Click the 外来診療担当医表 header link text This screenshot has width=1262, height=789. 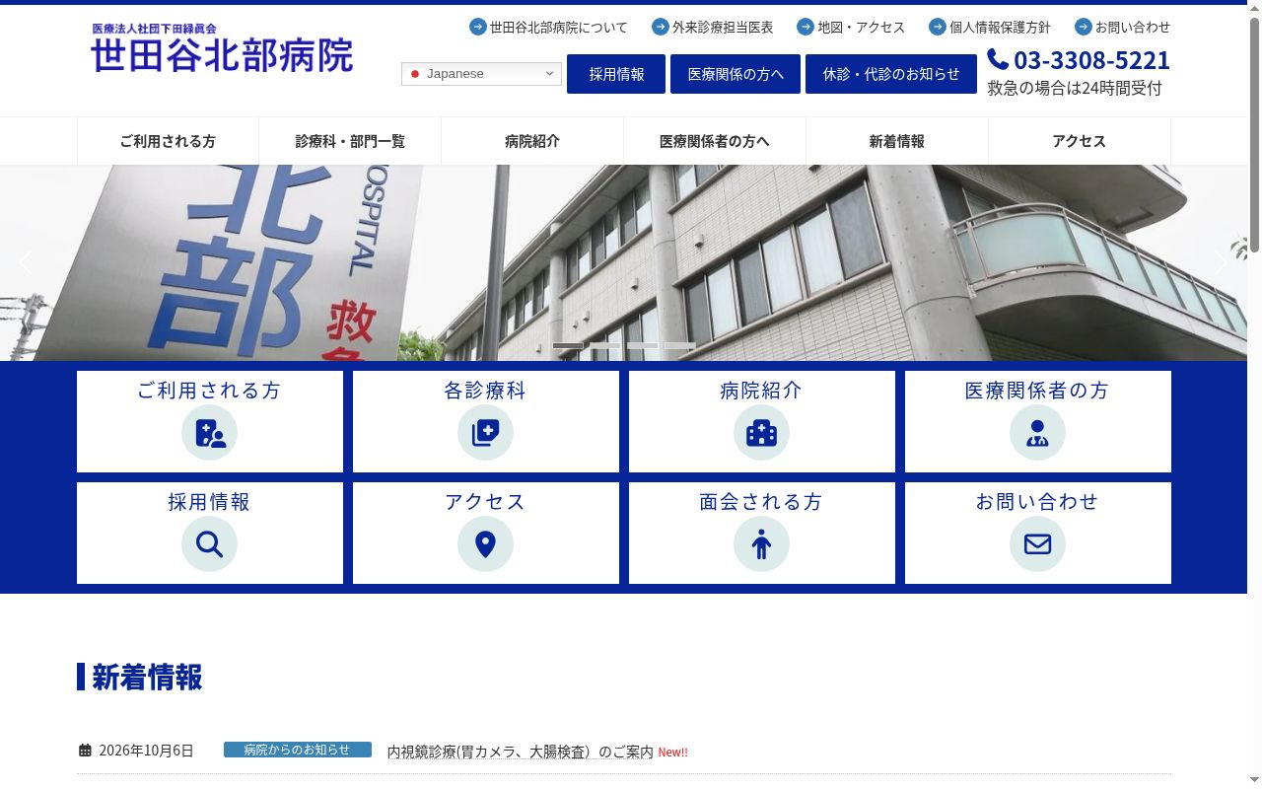(723, 27)
